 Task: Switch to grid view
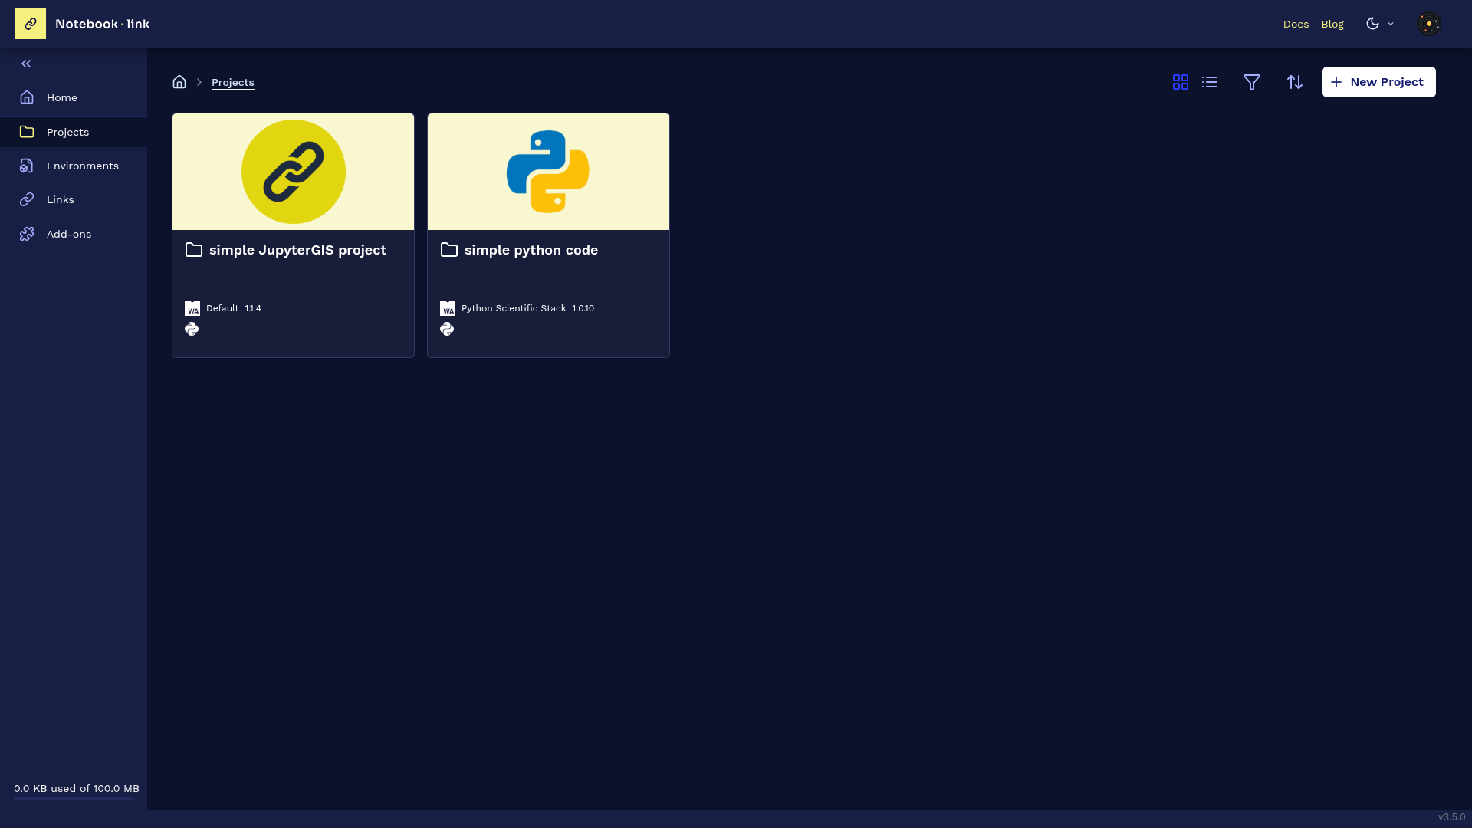point(1181,82)
